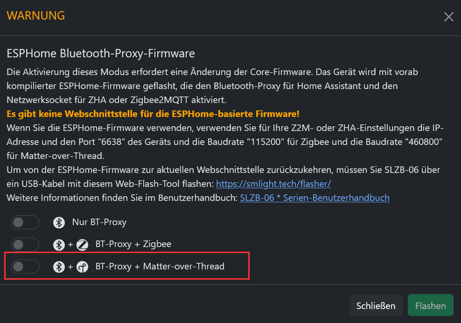This screenshot has width=461, height=323.
Task: Click the green Flashen button
Action: 430,305
